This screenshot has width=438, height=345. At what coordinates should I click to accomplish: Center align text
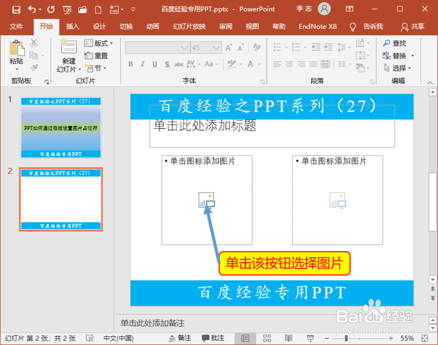(290, 64)
